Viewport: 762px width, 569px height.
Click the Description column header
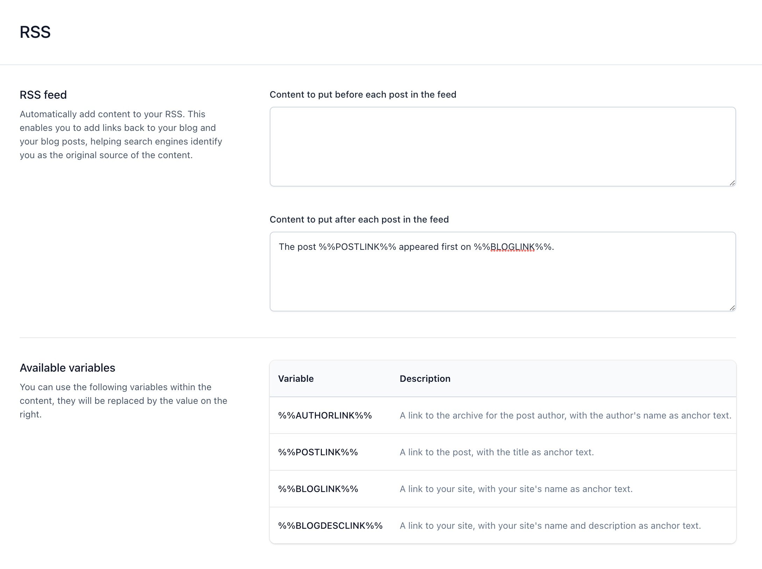tap(425, 379)
